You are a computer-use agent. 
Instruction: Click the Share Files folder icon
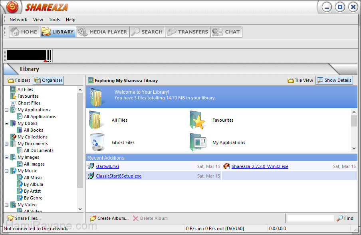pos(10,218)
